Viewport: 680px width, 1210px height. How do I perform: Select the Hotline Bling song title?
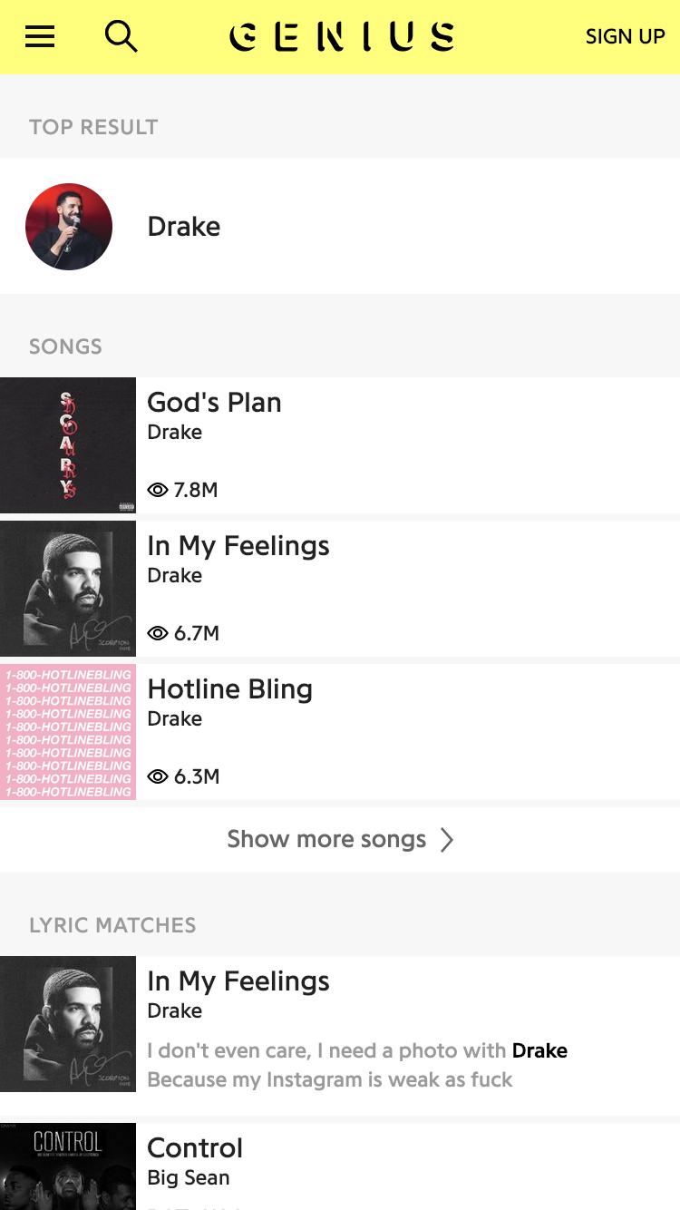pyautogui.click(x=229, y=689)
